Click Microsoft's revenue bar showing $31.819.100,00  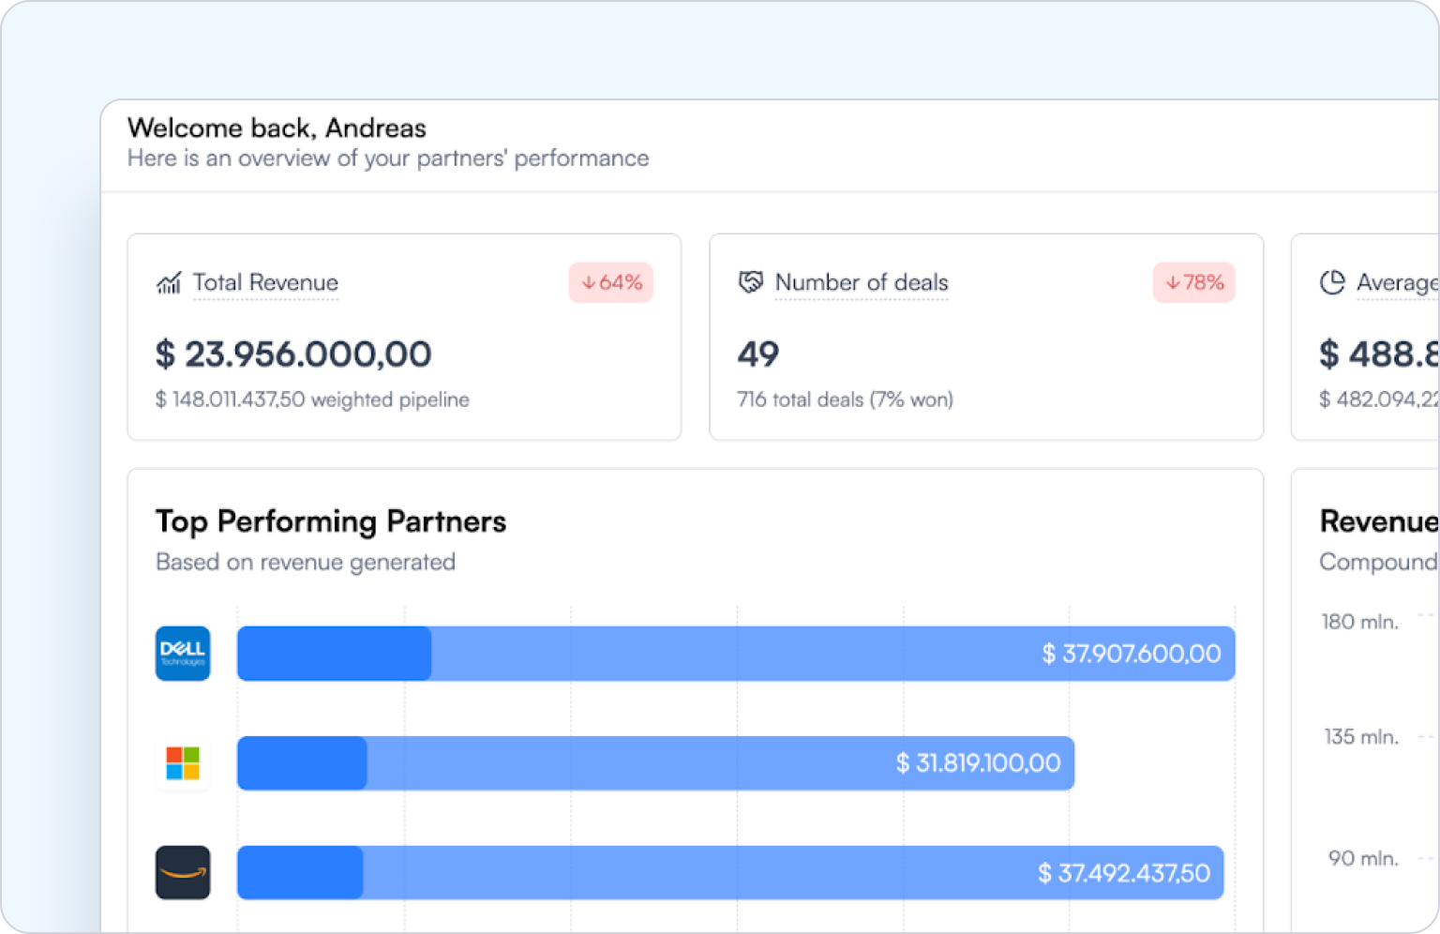[656, 763]
